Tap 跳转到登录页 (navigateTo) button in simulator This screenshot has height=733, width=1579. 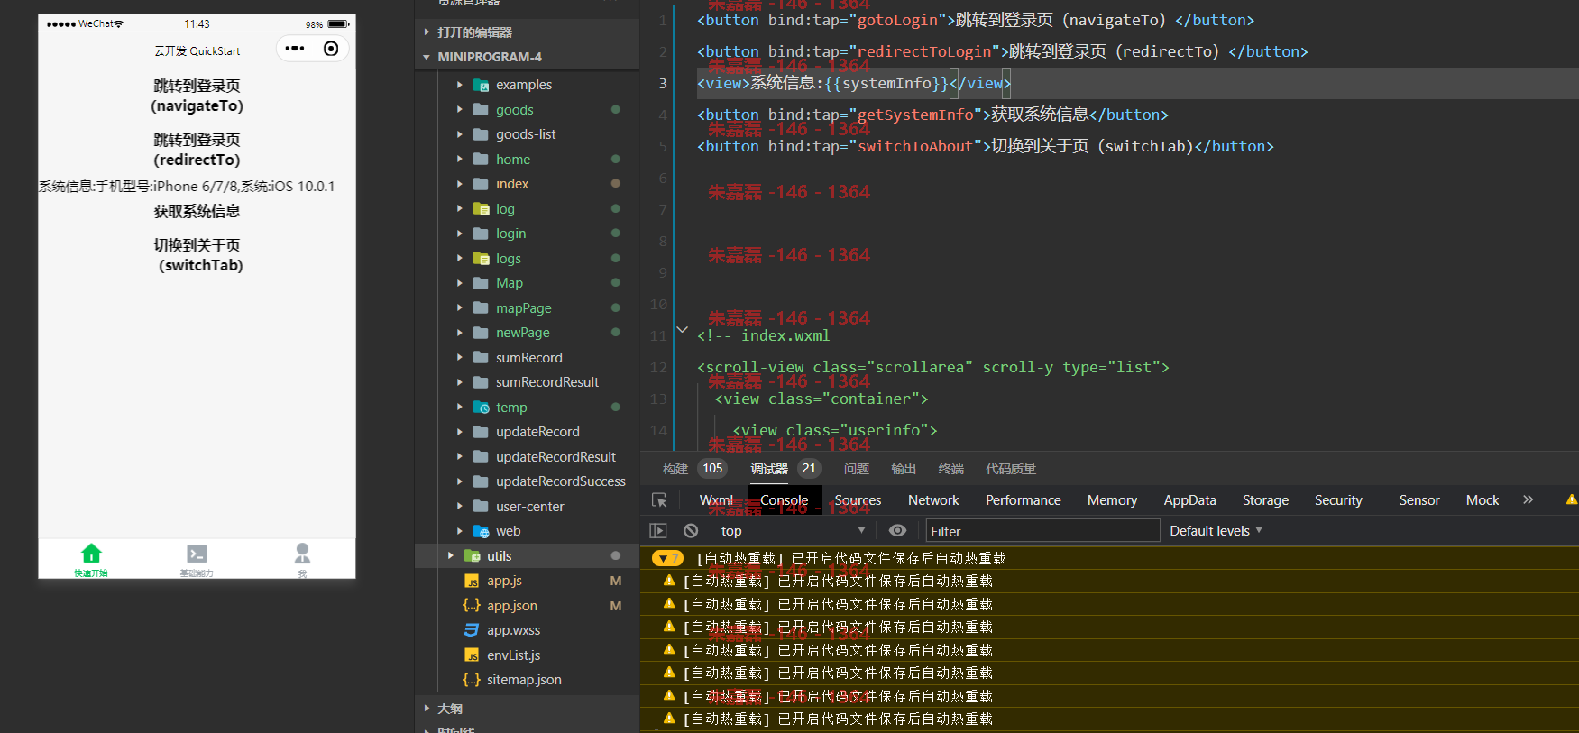pos(197,96)
